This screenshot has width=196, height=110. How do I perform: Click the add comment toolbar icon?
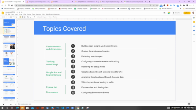[35, 17]
